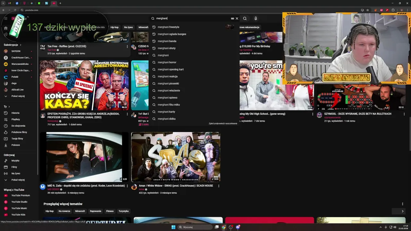Start voice search with the microphone icon
The width and height of the screenshot is (411, 231).
[256, 19]
